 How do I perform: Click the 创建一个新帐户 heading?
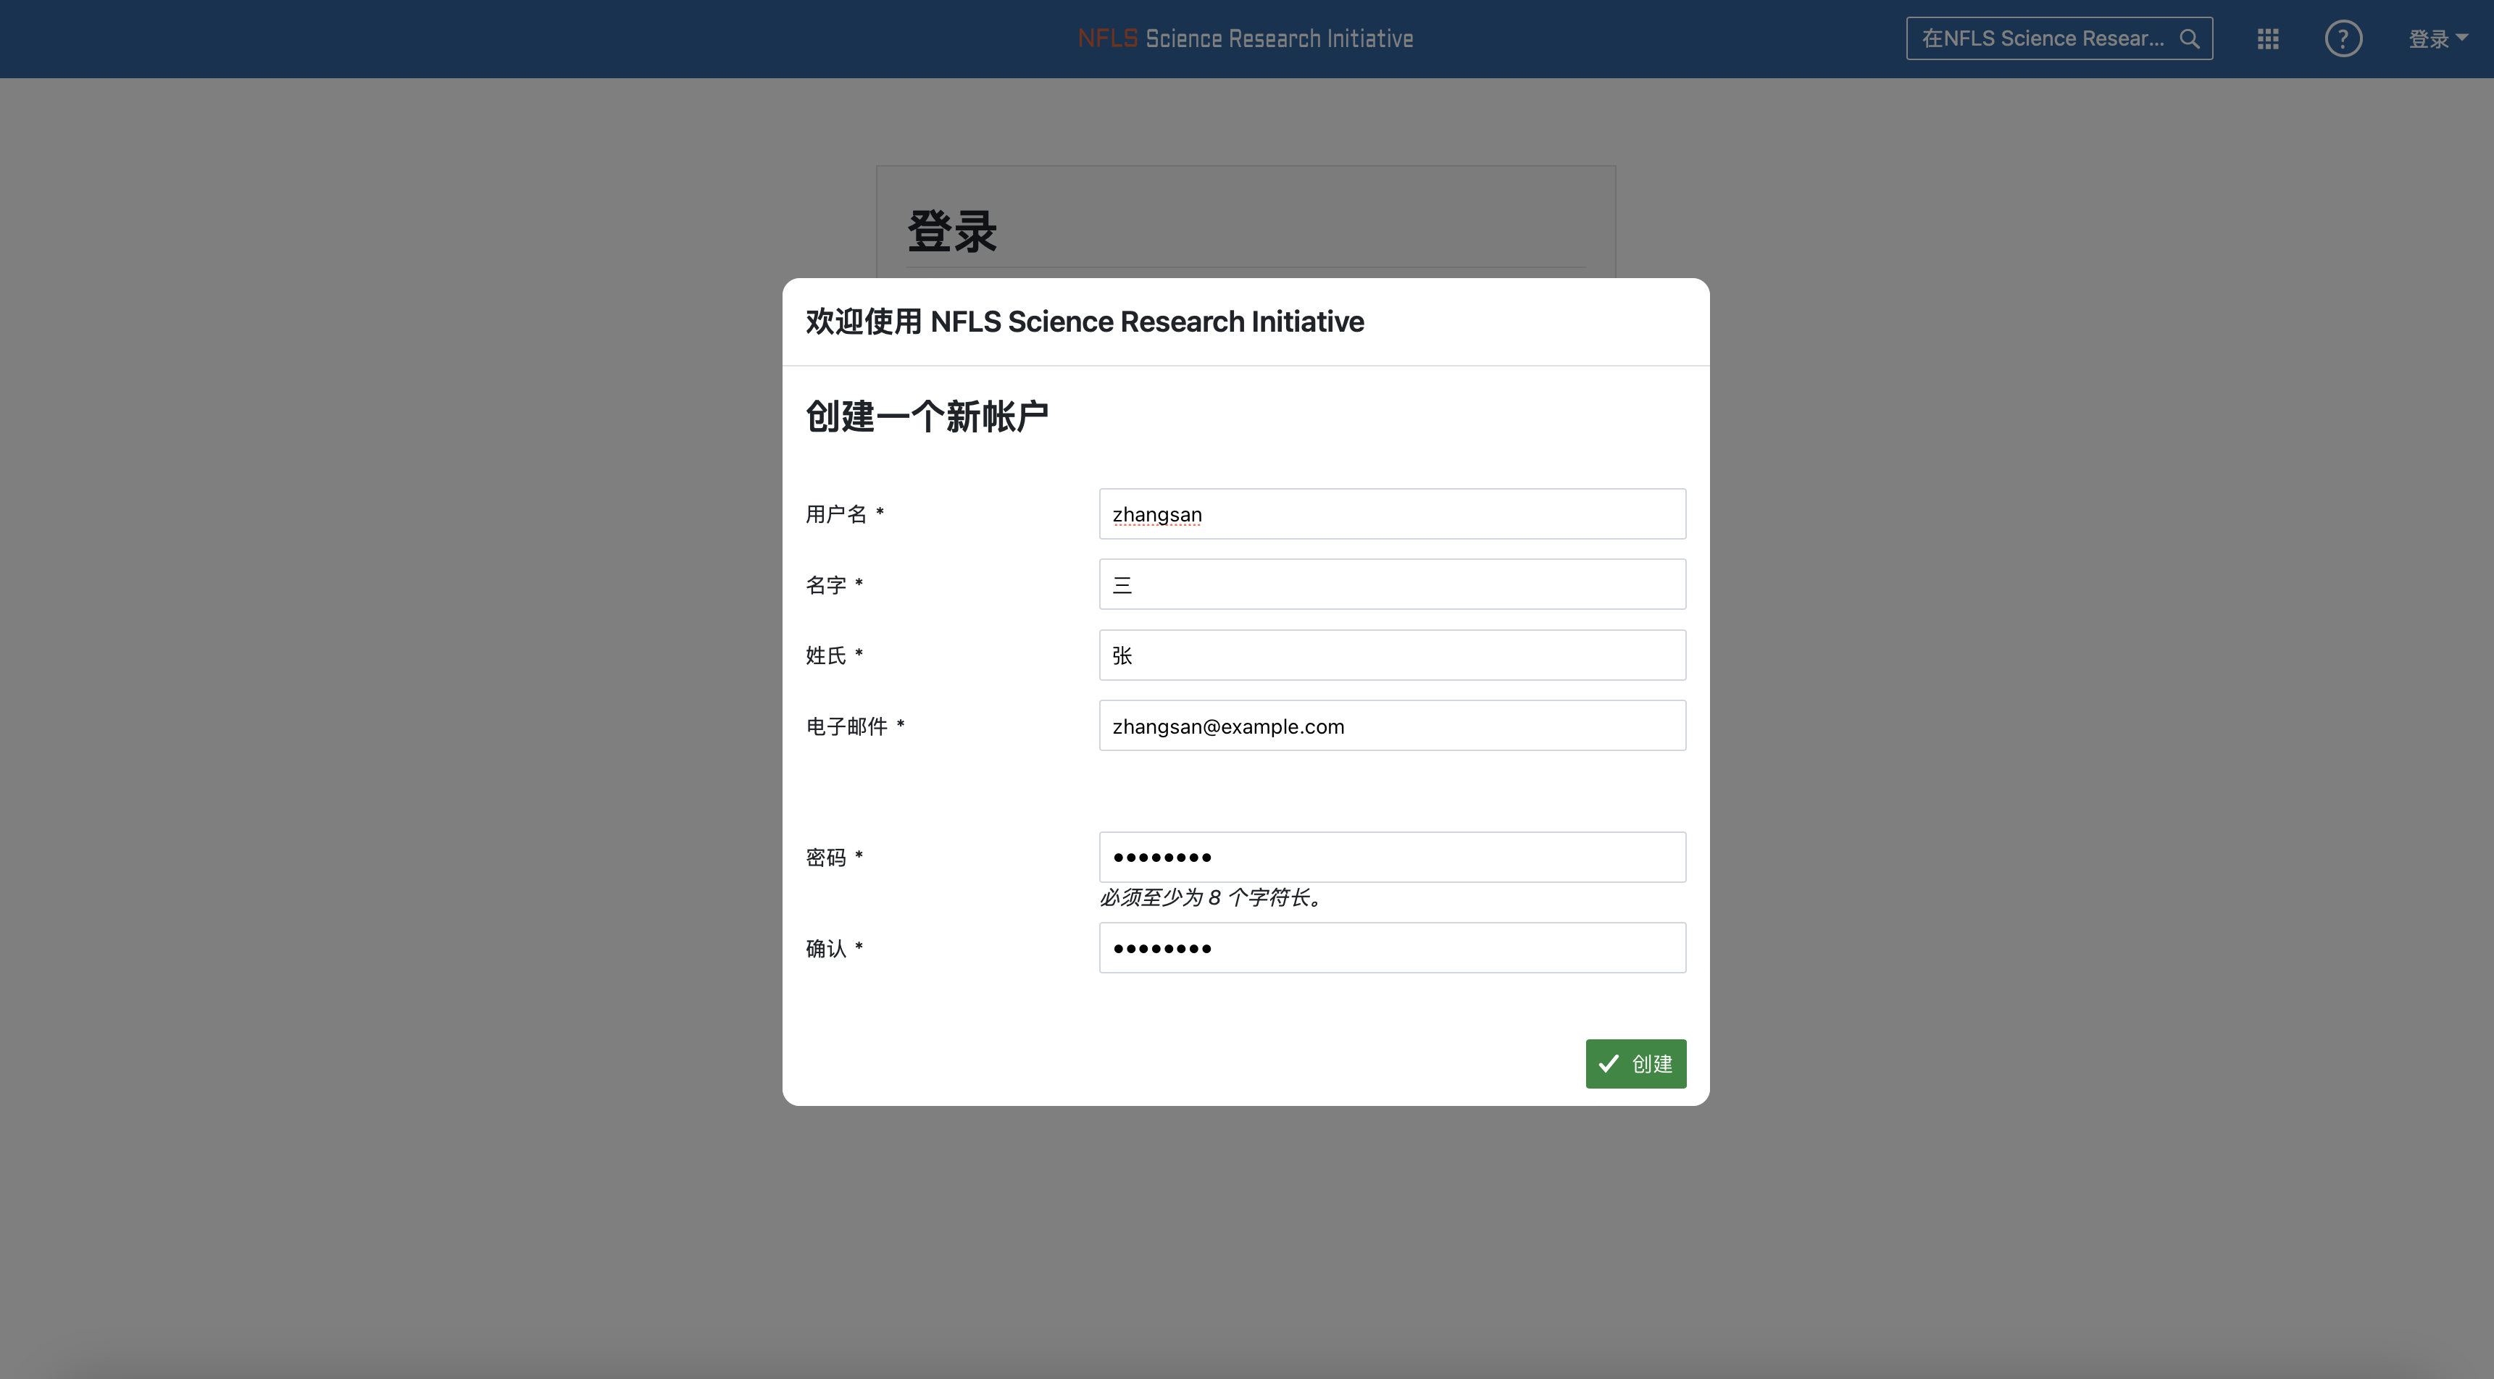point(927,417)
